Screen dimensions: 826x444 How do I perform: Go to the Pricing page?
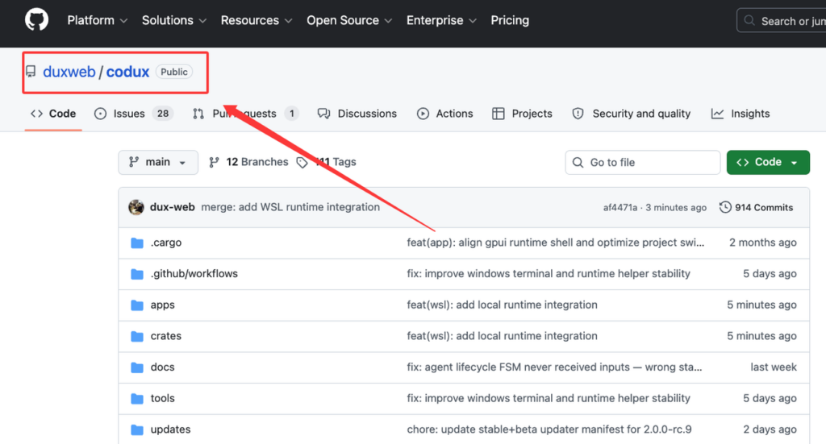point(510,20)
